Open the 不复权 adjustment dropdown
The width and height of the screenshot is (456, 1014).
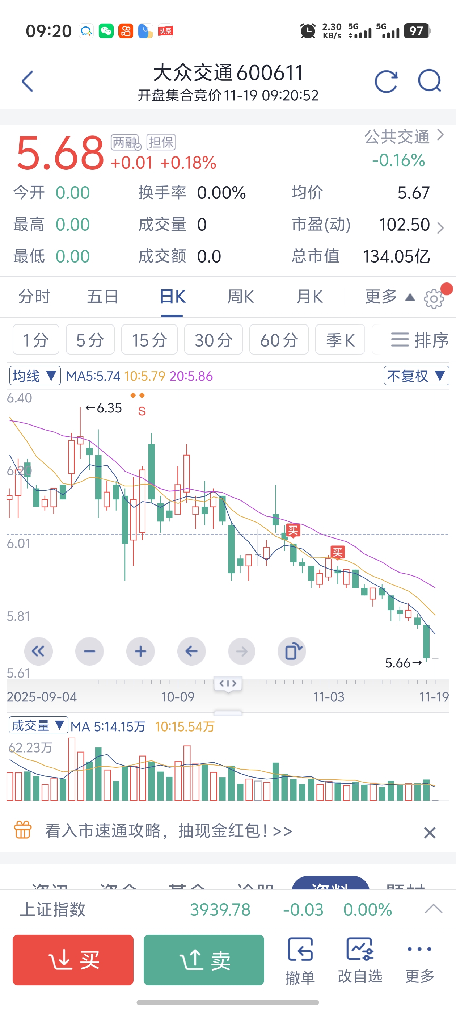(x=416, y=376)
